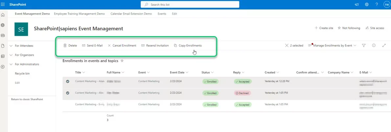Click Cancel Enrollment command
This screenshot has height=132, width=391.
pos(122,46)
